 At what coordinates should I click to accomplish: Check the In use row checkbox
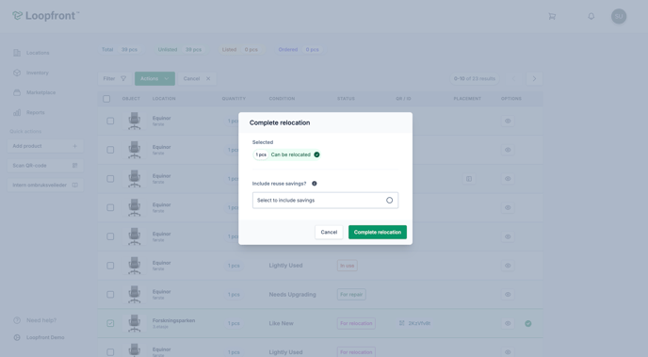pos(110,266)
